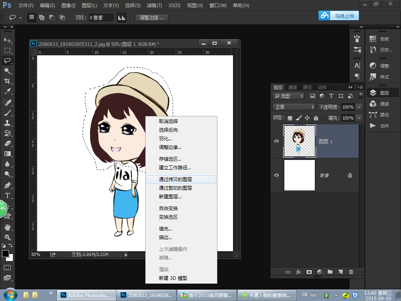Viewport: 401px width, 301px height.
Task: Select the Rectangular Marquee tool
Action: coord(7,51)
